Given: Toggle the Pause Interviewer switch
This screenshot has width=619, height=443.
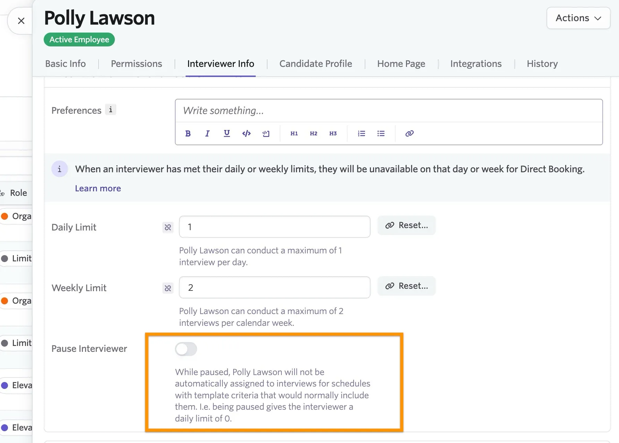Looking at the screenshot, I should 186,349.
